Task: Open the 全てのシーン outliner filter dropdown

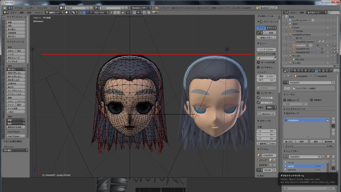Action: click(316, 13)
